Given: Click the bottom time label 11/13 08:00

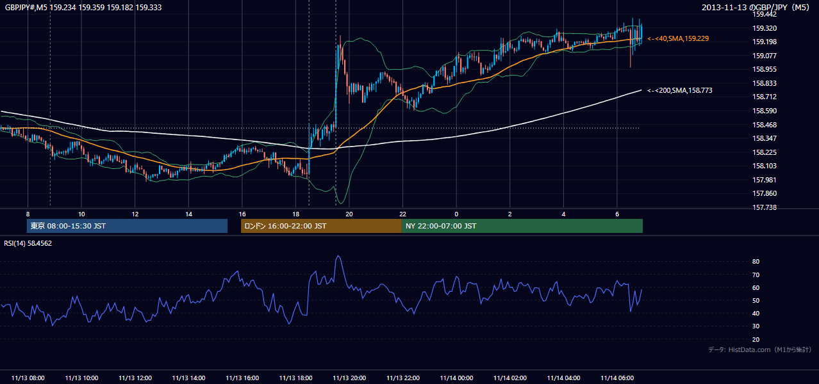Looking at the screenshot, I should (28, 378).
